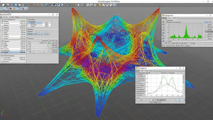This screenshot has width=213, height=120.
Task: Click the value field above Karamba's small graph
Action: click(x=43, y=43)
